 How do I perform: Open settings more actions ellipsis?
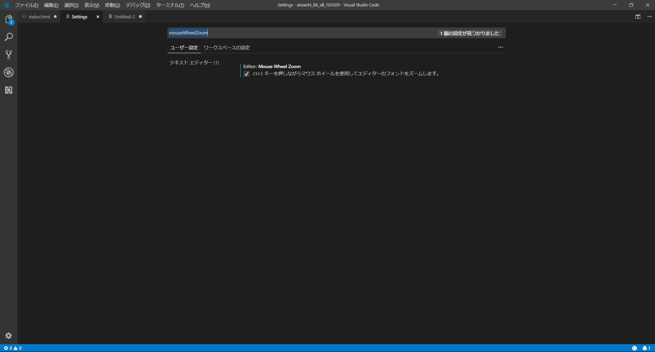click(x=500, y=47)
